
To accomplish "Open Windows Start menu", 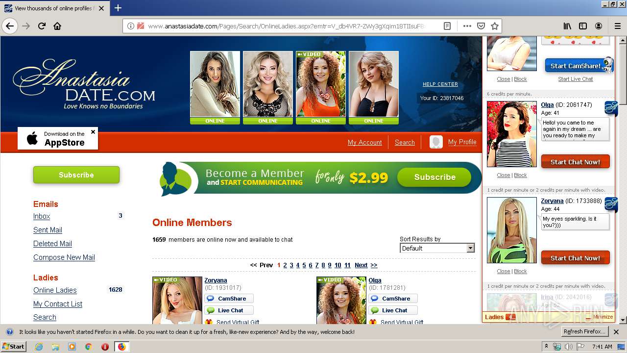I will (x=13, y=347).
